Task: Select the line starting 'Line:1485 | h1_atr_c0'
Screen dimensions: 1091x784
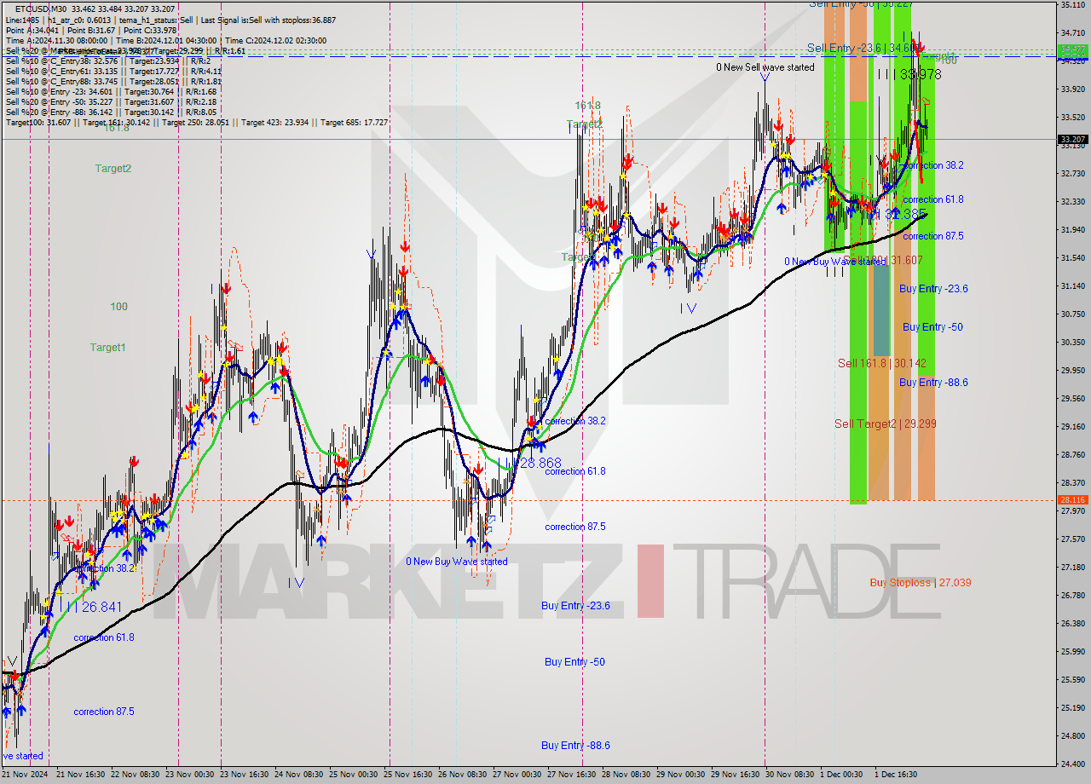Action: (x=170, y=20)
